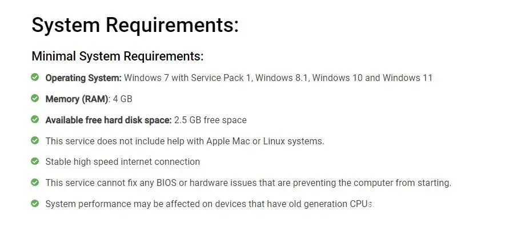517x235 pixels.
Task: Click the Windows 7 with Service Pack 1 text
Action: (x=187, y=78)
